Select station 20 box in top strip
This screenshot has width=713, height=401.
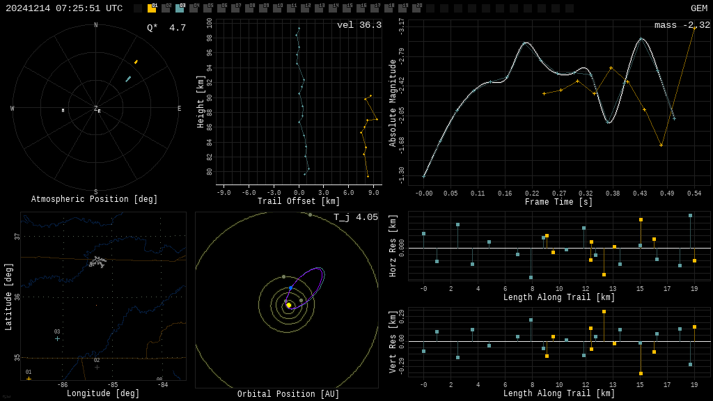pyautogui.click(x=416, y=8)
